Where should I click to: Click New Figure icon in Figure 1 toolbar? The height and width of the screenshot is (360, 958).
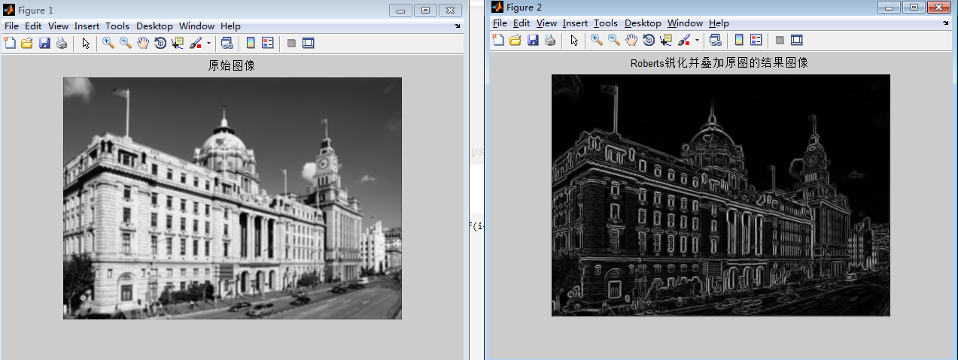10,44
